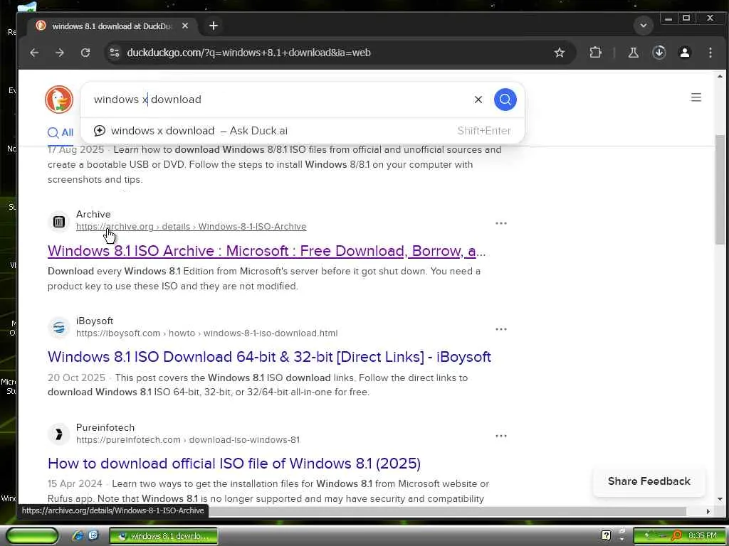The height and width of the screenshot is (546, 729).
Task: Click the horizontal scrollbar right arrow
Action: tap(708, 511)
